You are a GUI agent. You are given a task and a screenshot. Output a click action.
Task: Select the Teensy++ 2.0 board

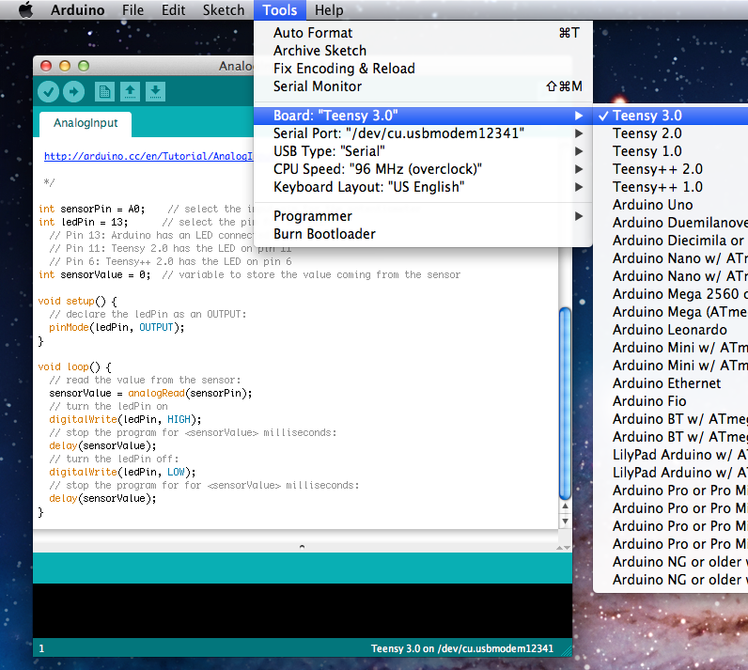click(x=670, y=169)
